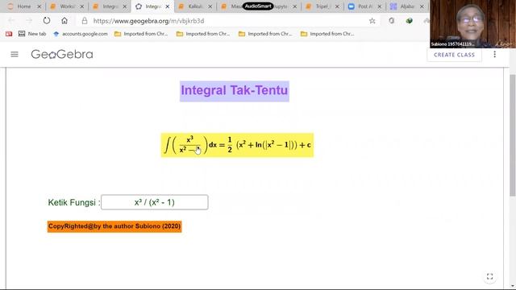Click the CREATE CLASS button
516x290 pixels.
click(x=454, y=55)
